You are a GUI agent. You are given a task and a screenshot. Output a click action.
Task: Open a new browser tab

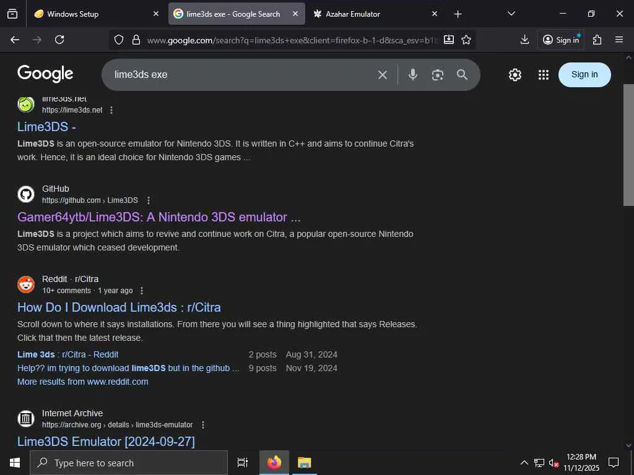pos(458,14)
